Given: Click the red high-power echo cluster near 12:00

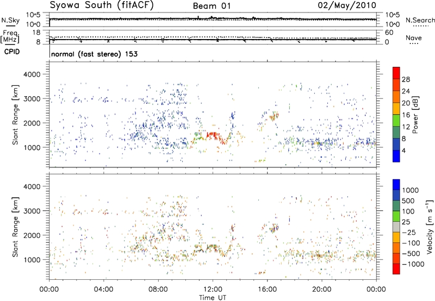Looking at the screenshot, I should [x=214, y=136].
